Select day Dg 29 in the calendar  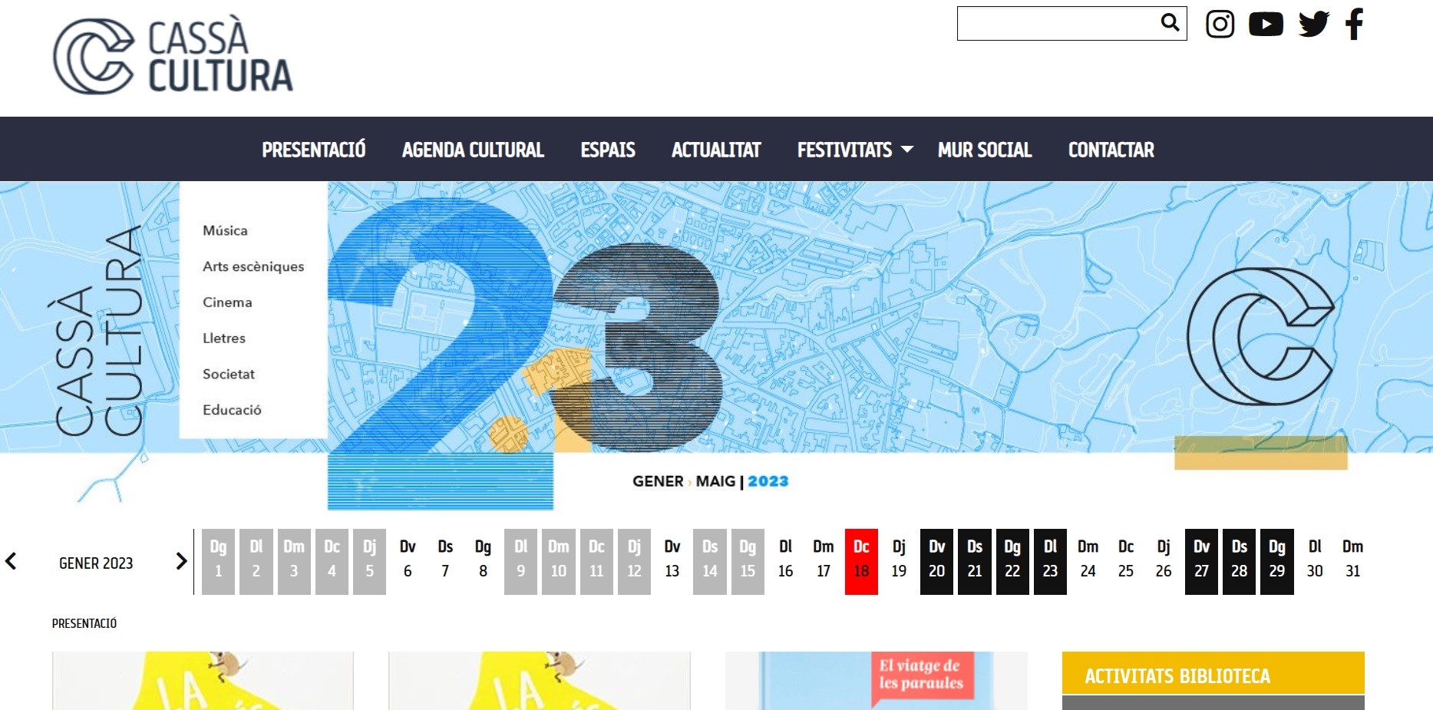(1277, 561)
